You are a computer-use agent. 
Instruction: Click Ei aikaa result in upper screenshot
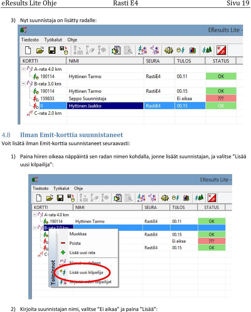click(184, 99)
